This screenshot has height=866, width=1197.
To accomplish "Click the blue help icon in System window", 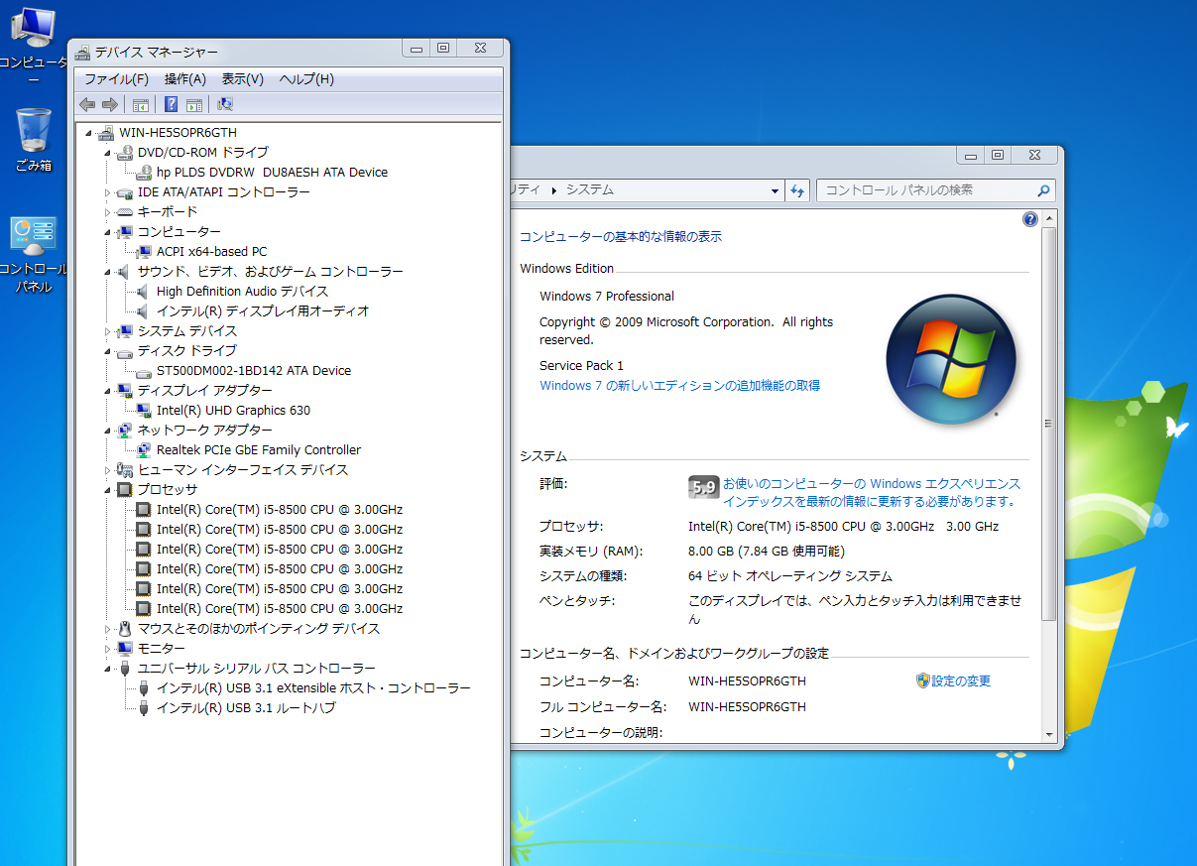I will 1030,219.
